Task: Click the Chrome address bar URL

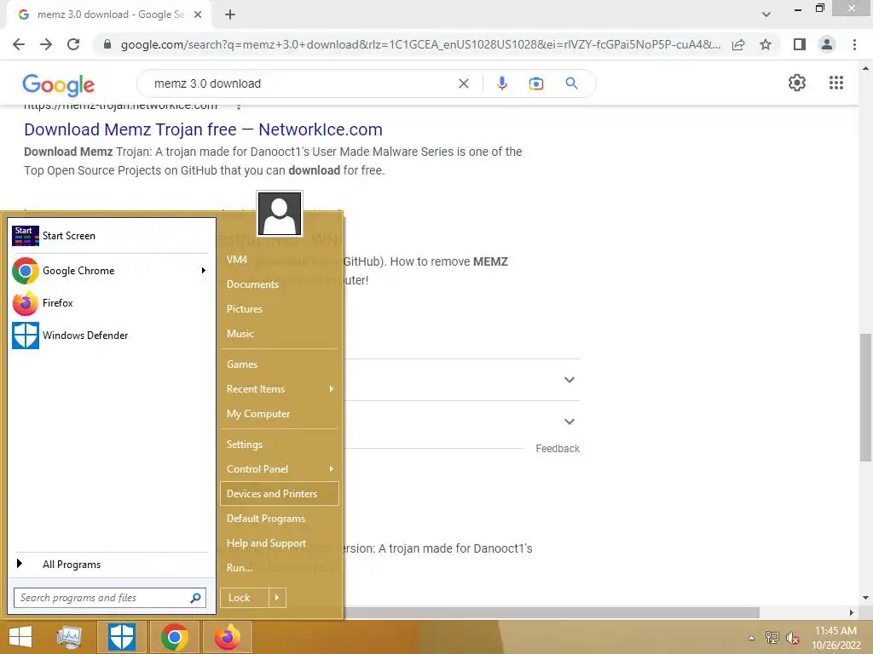Action: point(420,44)
